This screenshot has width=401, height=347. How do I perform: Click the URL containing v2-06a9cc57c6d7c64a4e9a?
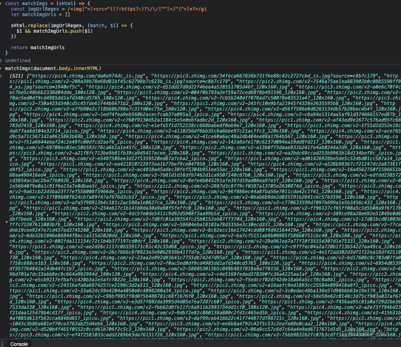276,329
